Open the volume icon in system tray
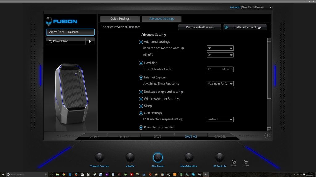Image resolution: width=316 pixels, height=177 pixels. coord(301,175)
